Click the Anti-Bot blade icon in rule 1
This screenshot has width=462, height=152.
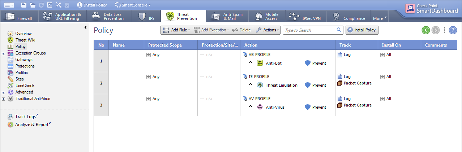pos(260,63)
